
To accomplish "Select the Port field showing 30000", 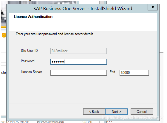I will pyautogui.click(x=134, y=73).
